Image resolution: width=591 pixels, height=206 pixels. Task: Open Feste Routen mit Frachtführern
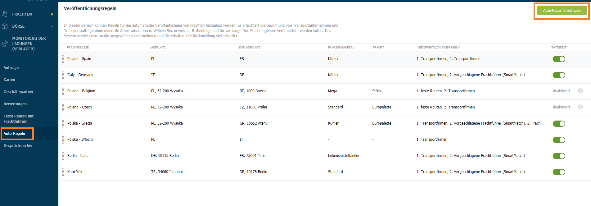click(x=19, y=119)
